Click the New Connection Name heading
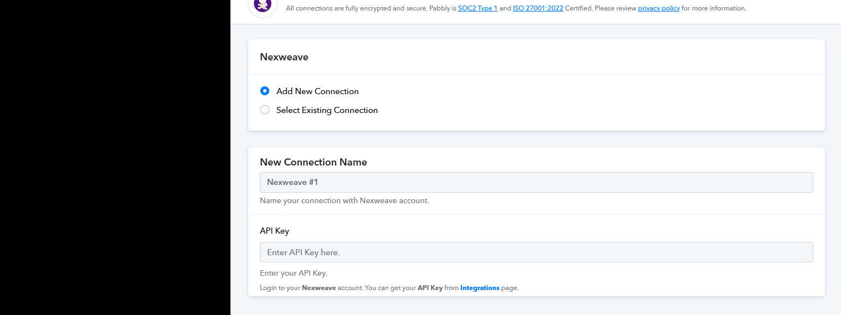The height and width of the screenshot is (315, 841). click(x=314, y=162)
